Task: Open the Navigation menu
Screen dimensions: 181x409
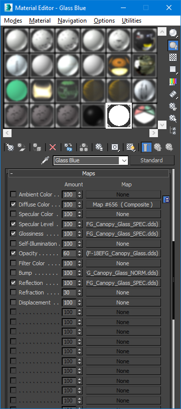Action: pyautogui.click(x=72, y=21)
